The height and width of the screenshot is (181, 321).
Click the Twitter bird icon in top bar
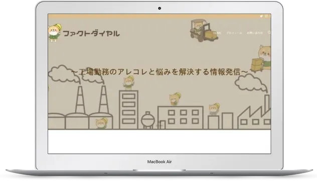tap(261, 16)
